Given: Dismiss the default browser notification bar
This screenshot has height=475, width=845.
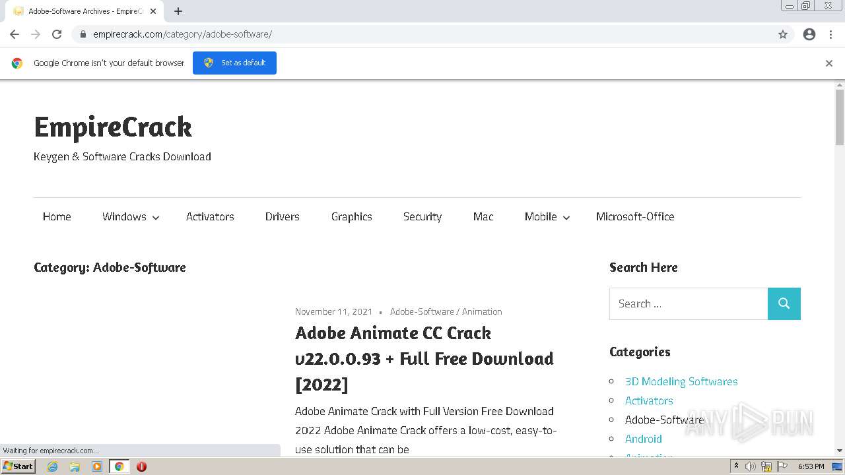Looking at the screenshot, I should pyautogui.click(x=829, y=63).
